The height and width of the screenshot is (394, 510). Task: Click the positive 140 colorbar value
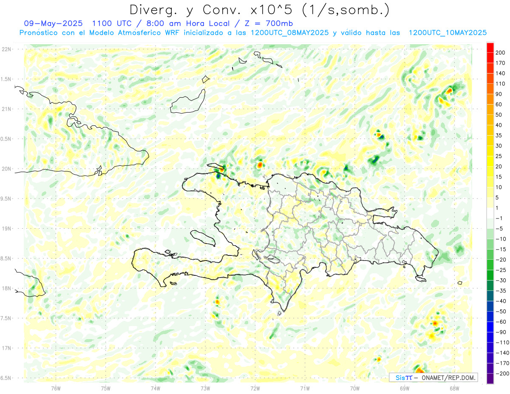point(501,74)
